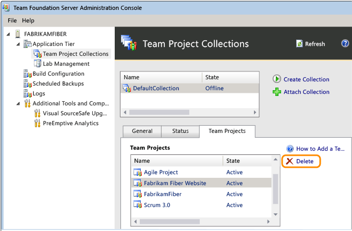Click the green Refresh icon

[299, 44]
